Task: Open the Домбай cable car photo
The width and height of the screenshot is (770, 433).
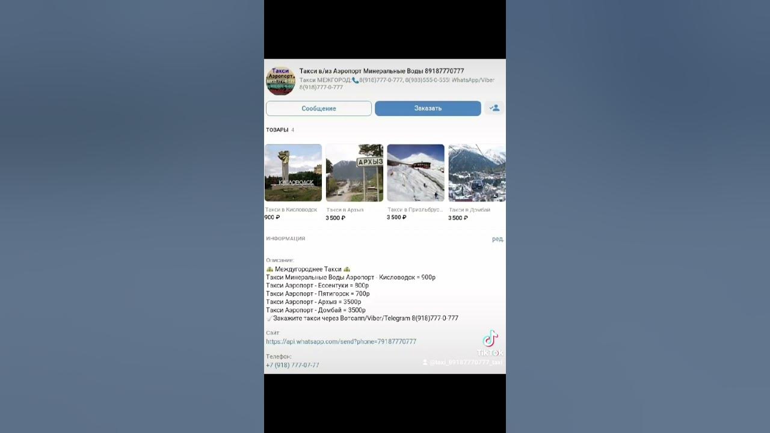Action: [x=477, y=173]
